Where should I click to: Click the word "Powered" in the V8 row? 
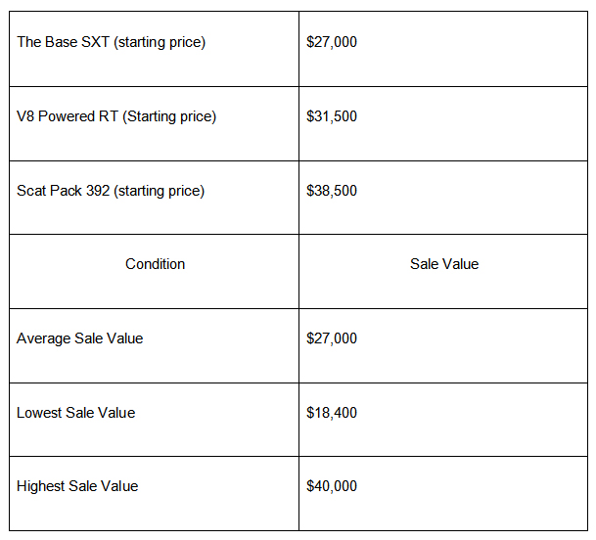tap(66, 116)
